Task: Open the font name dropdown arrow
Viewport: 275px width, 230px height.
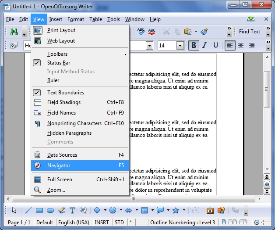Action: (x=150, y=46)
